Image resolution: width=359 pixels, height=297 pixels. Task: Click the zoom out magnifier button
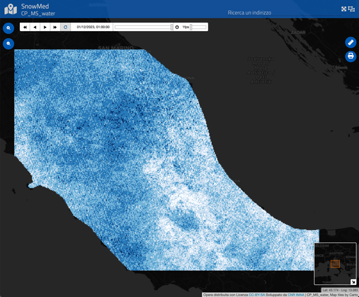click(x=9, y=44)
